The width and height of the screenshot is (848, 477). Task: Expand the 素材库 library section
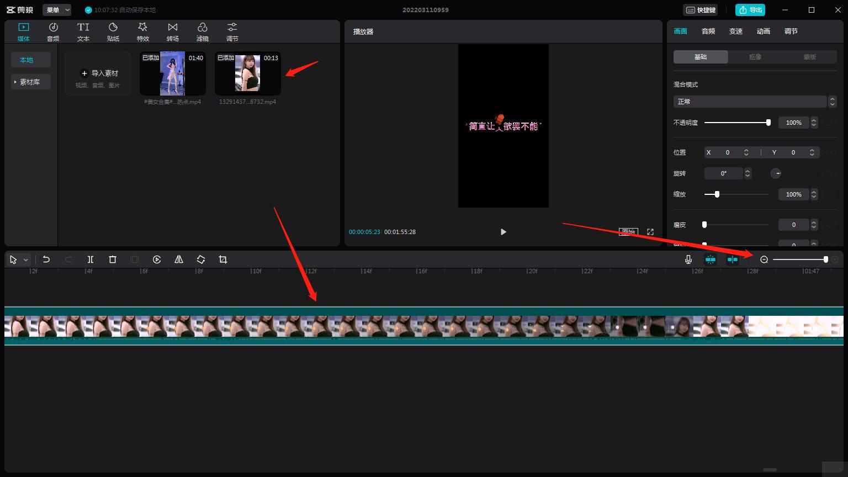coord(30,82)
